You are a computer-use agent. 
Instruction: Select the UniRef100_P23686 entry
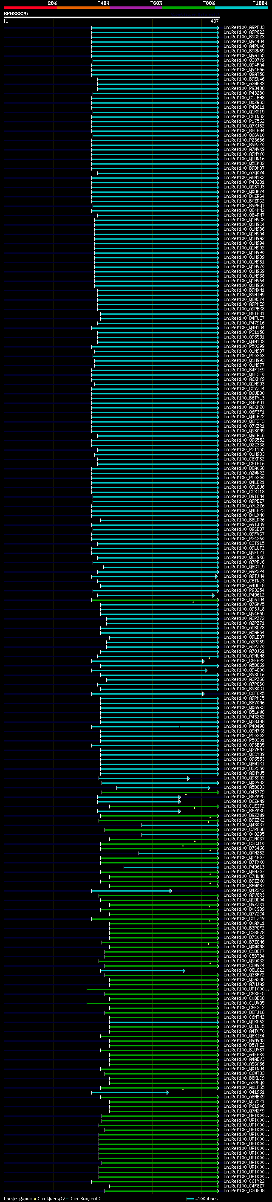(244, 140)
